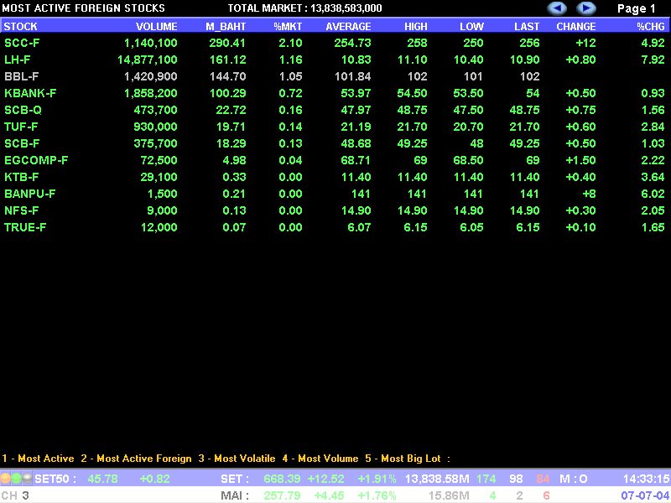Click EGCOMP-F change value +1.50
671x503 pixels.
[x=580, y=160]
